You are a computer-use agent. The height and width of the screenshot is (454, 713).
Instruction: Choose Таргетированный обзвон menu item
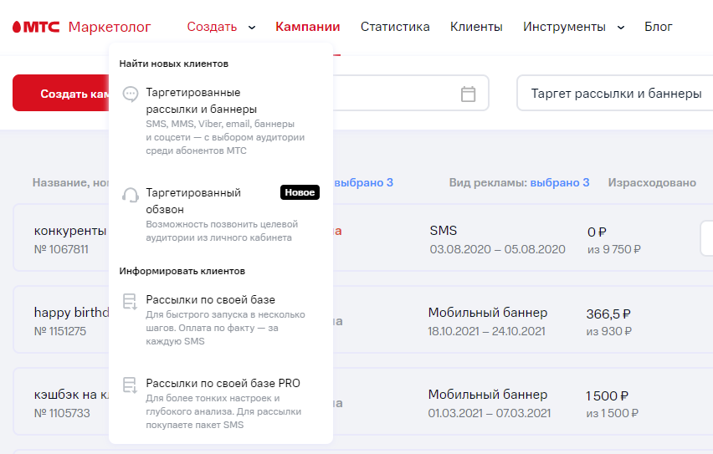coord(193,201)
